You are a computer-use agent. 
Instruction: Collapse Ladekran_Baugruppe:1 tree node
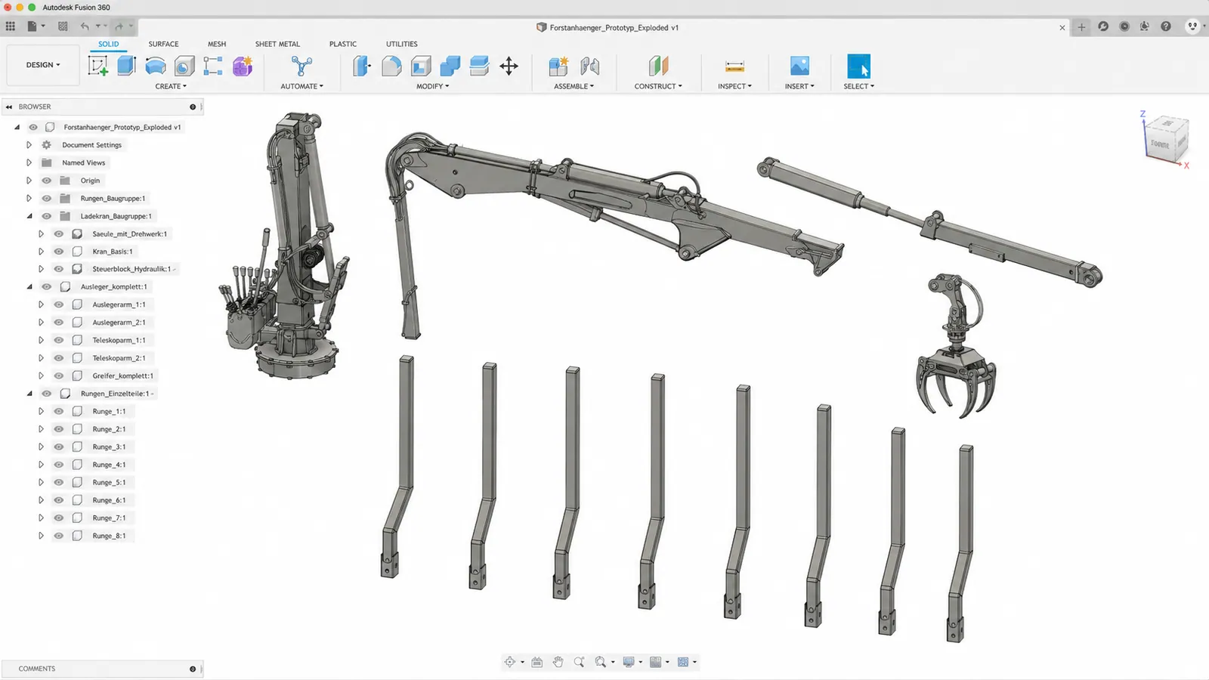[x=29, y=216]
